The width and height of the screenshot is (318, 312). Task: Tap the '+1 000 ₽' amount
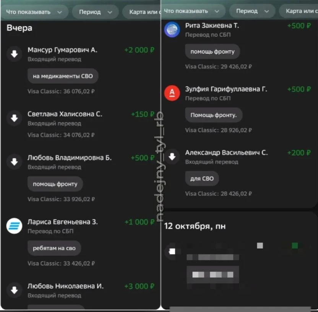[140, 222]
